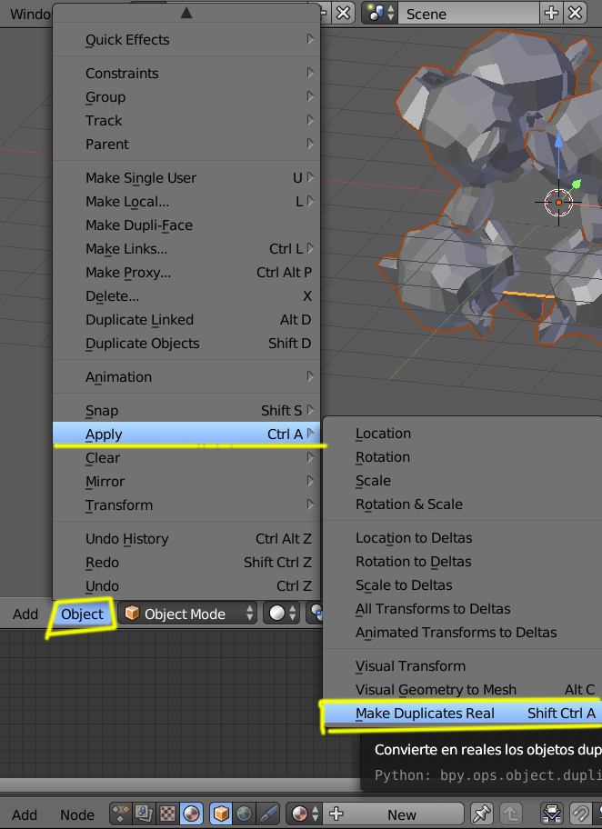Expand the Make Links submenu
602x829 pixels.
click(186, 248)
